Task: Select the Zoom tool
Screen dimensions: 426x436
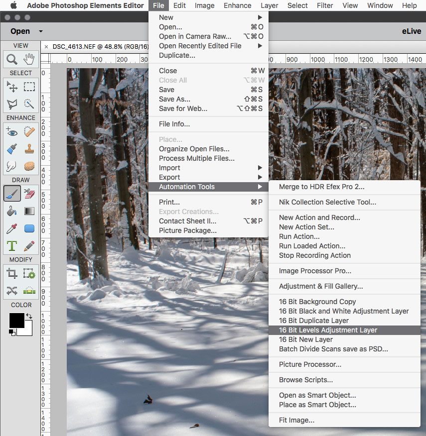Action: [11, 59]
